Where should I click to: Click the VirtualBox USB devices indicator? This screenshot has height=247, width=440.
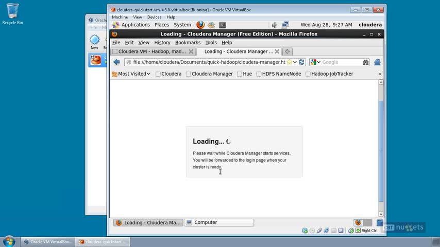point(319,231)
